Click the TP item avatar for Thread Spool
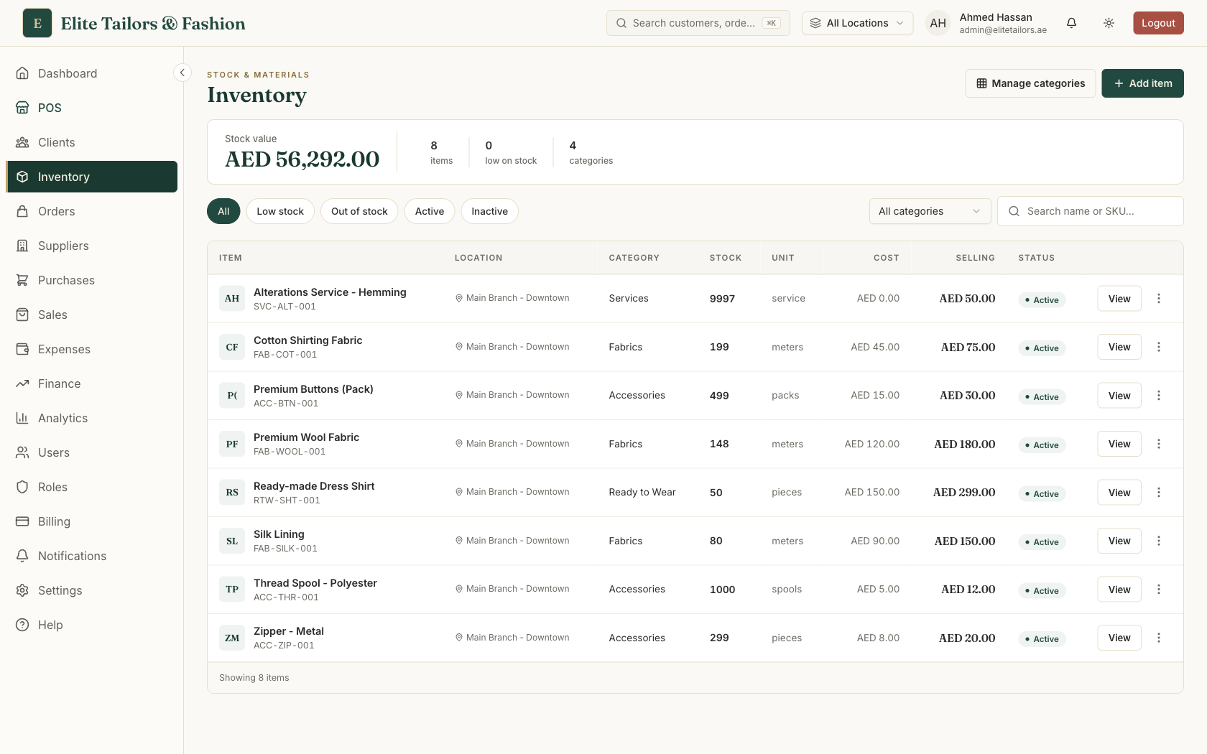This screenshot has height=754, width=1207. click(x=232, y=590)
